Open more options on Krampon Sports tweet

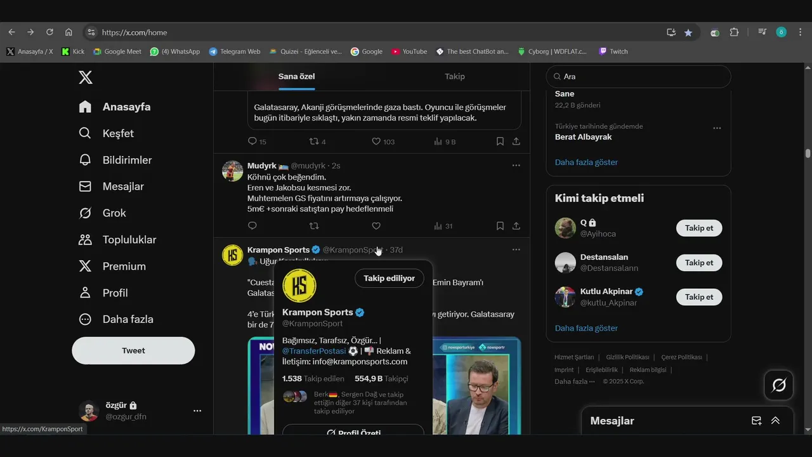click(516, 249)
